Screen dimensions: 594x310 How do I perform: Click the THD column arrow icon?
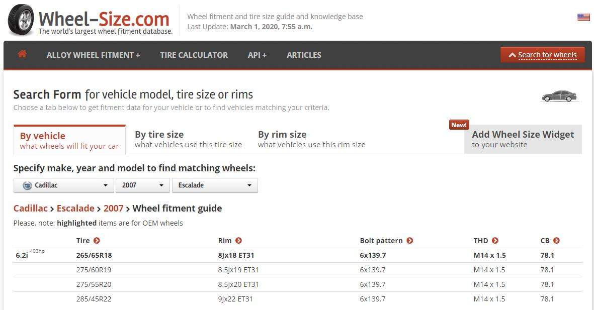point(495,241)
